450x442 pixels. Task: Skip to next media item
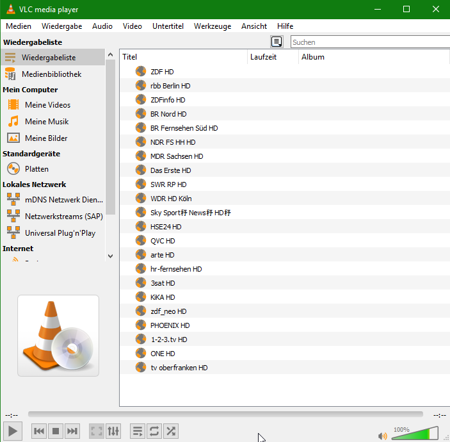pos(72,431)
